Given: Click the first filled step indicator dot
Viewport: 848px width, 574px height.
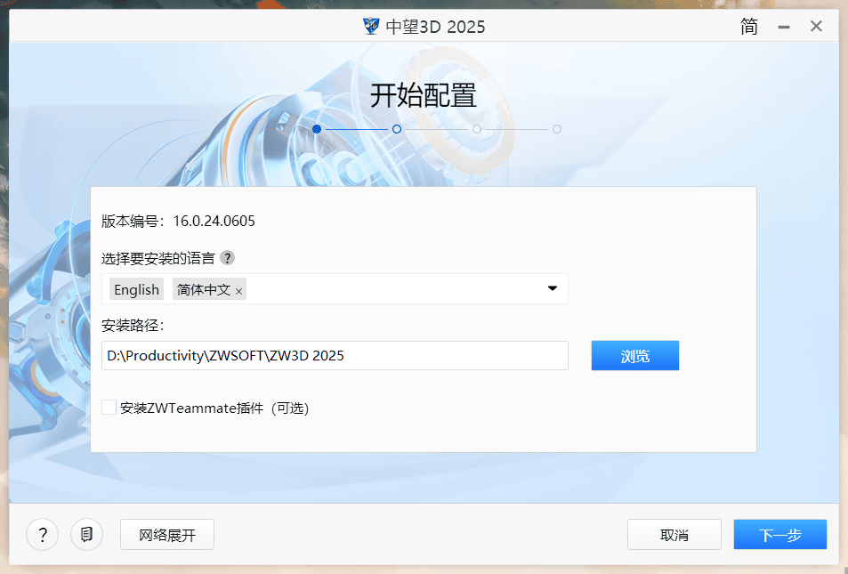Looking at the screenshot, I should 317,129.
